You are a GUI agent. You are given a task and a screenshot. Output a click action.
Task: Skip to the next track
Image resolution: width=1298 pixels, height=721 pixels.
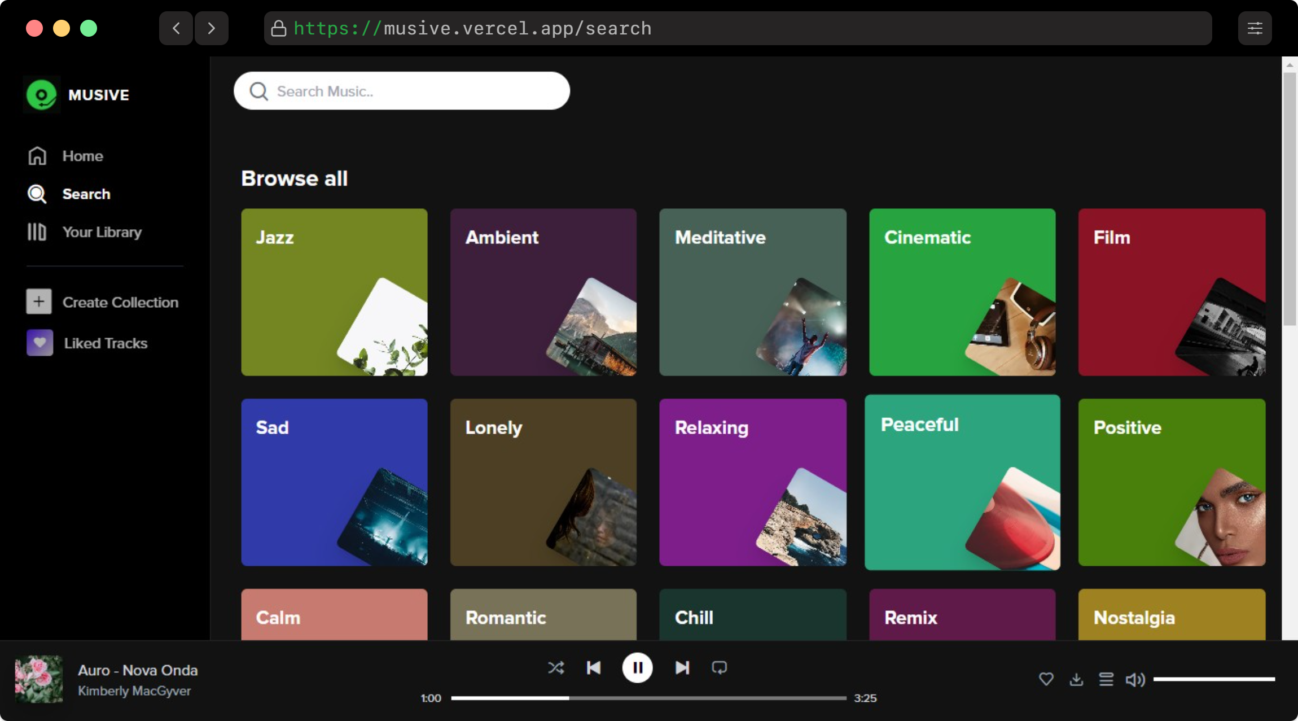[682, 668]
